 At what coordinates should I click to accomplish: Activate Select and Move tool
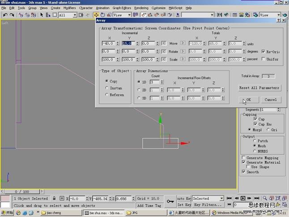pyautogui.click(x=96, y=15)
